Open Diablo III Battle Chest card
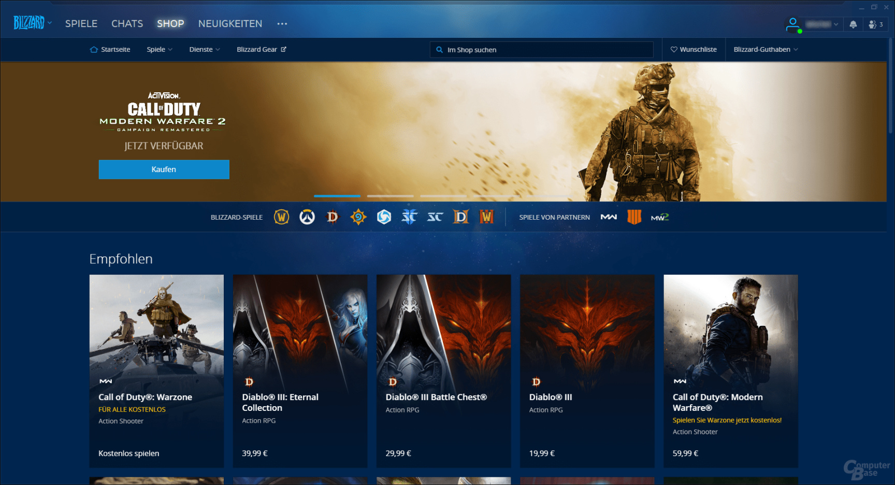895x485 pixels. click(443, 371)
